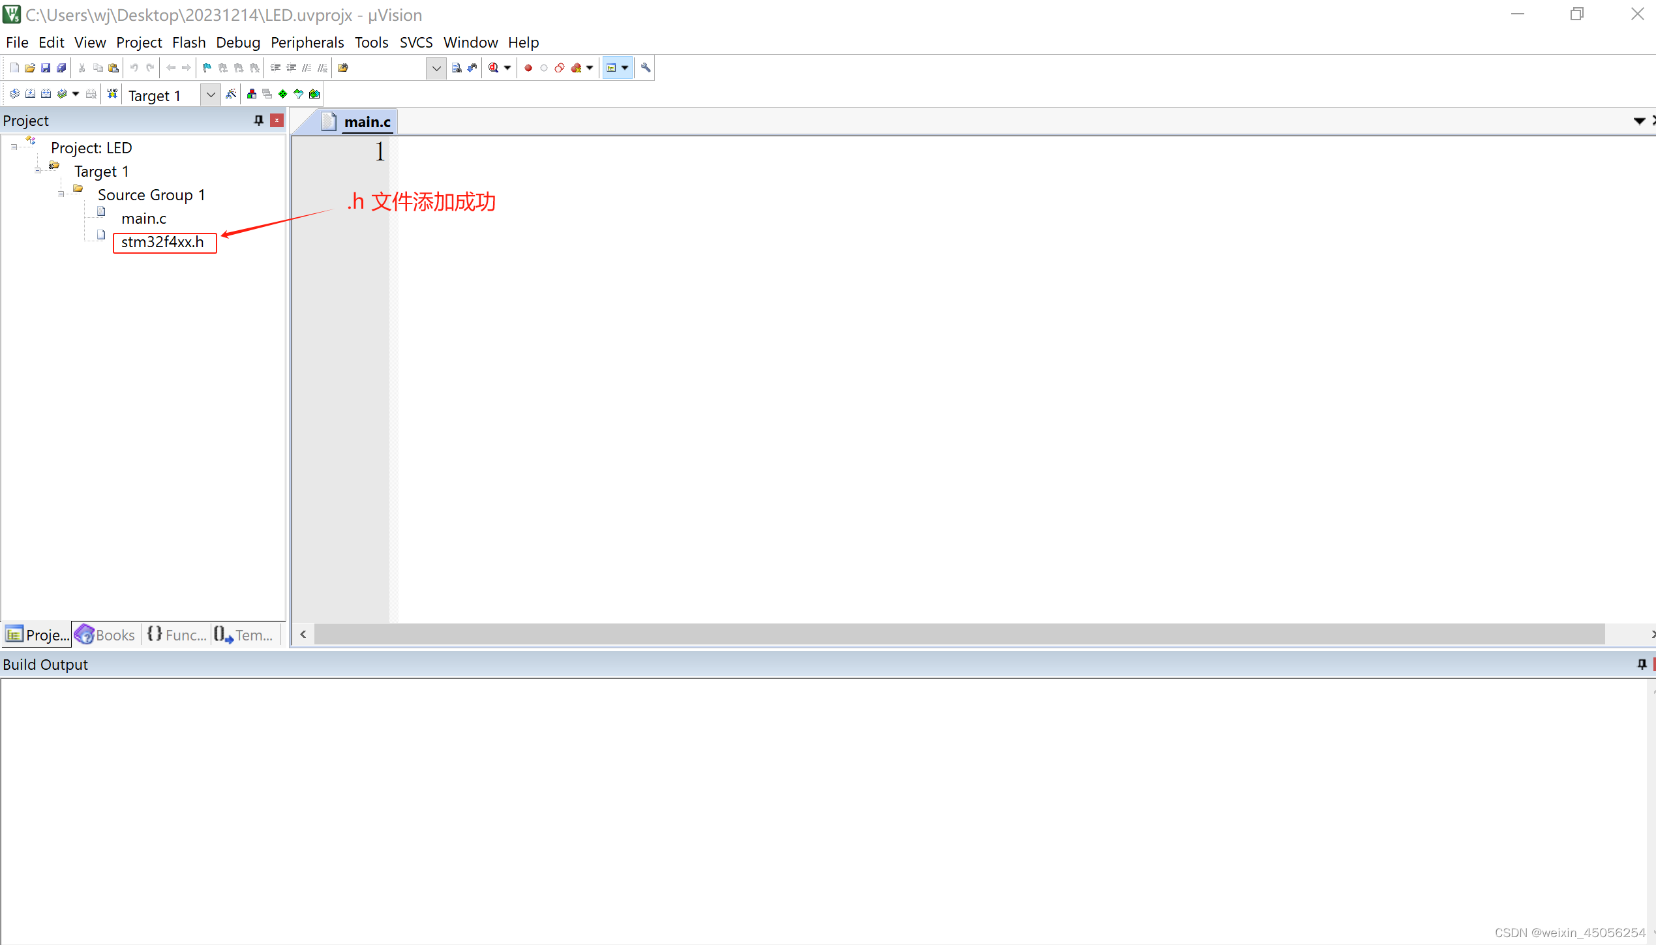Click the Disable All Breakpoints icon
The height and width of the screenshot is (945, 1656).
(560, 68)
